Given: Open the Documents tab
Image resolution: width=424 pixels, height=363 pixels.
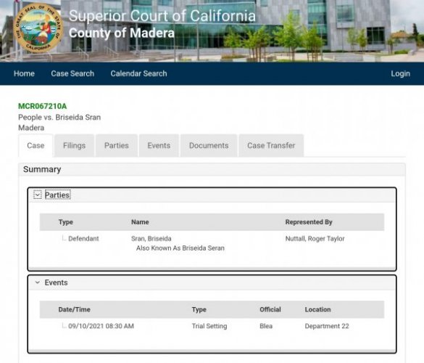Looking at the screenshot, I should click(x=209, y=145).
